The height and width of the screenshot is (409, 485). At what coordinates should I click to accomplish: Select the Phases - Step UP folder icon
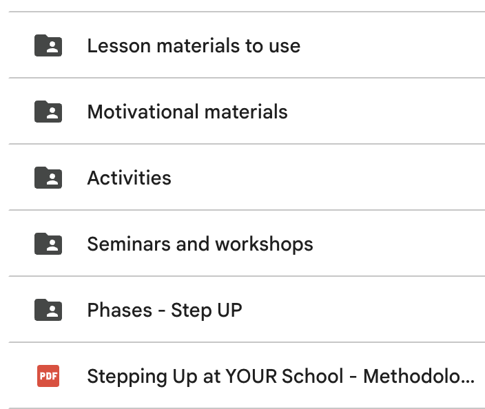click(48, 310)
